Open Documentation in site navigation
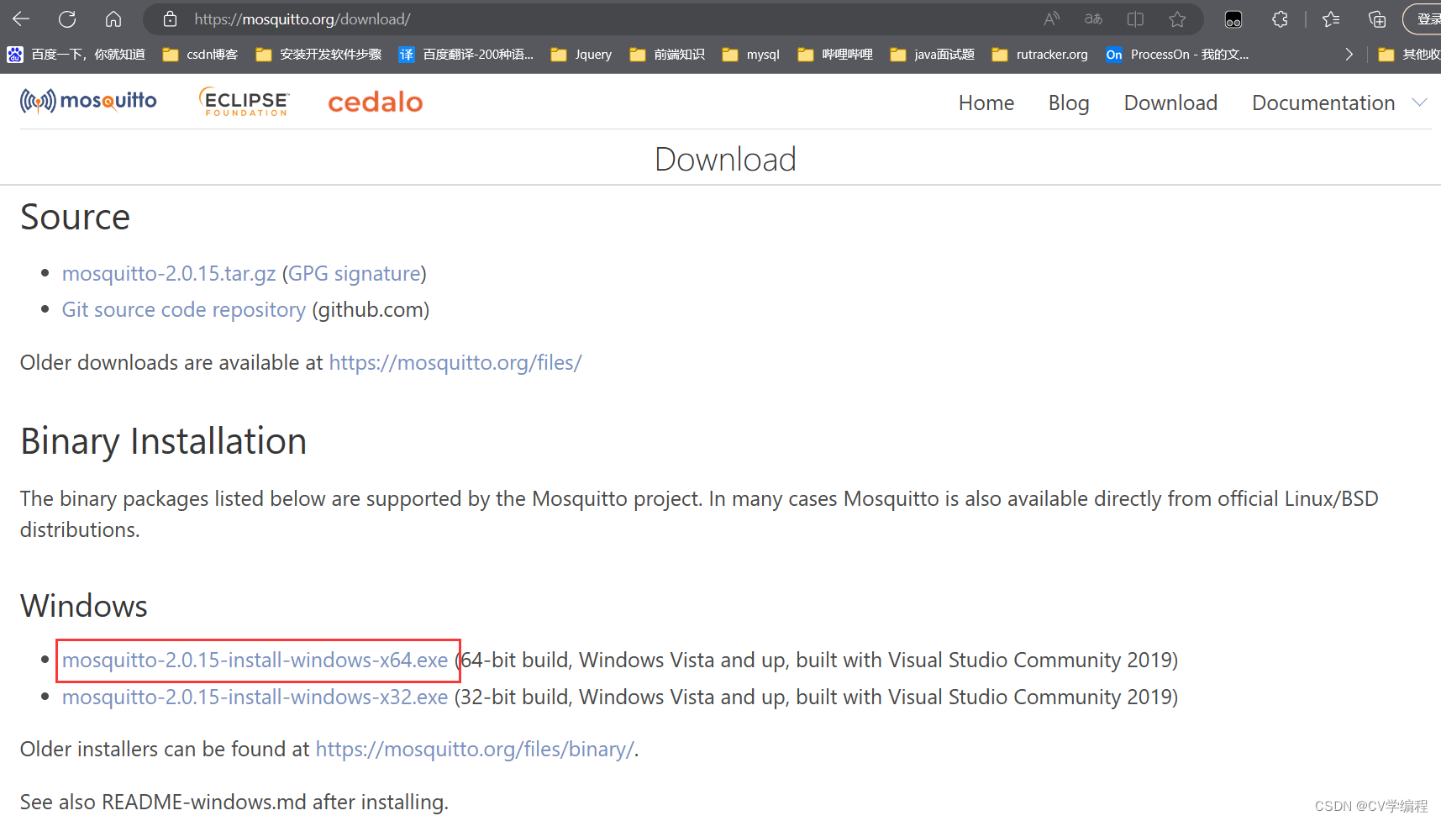The height and width of the screenshot is (821, 1441). click(x=1323, y=103)
